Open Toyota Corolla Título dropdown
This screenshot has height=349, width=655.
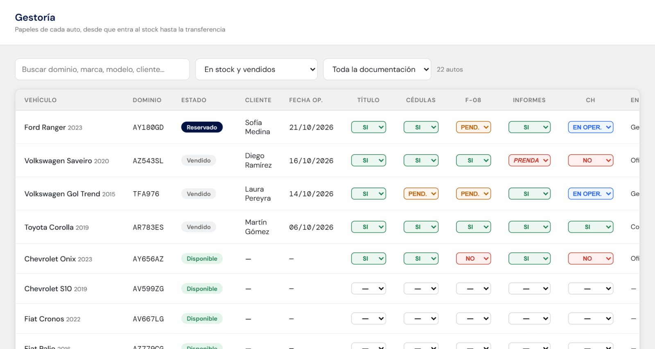pyautogui.click(x=368, y=227)
